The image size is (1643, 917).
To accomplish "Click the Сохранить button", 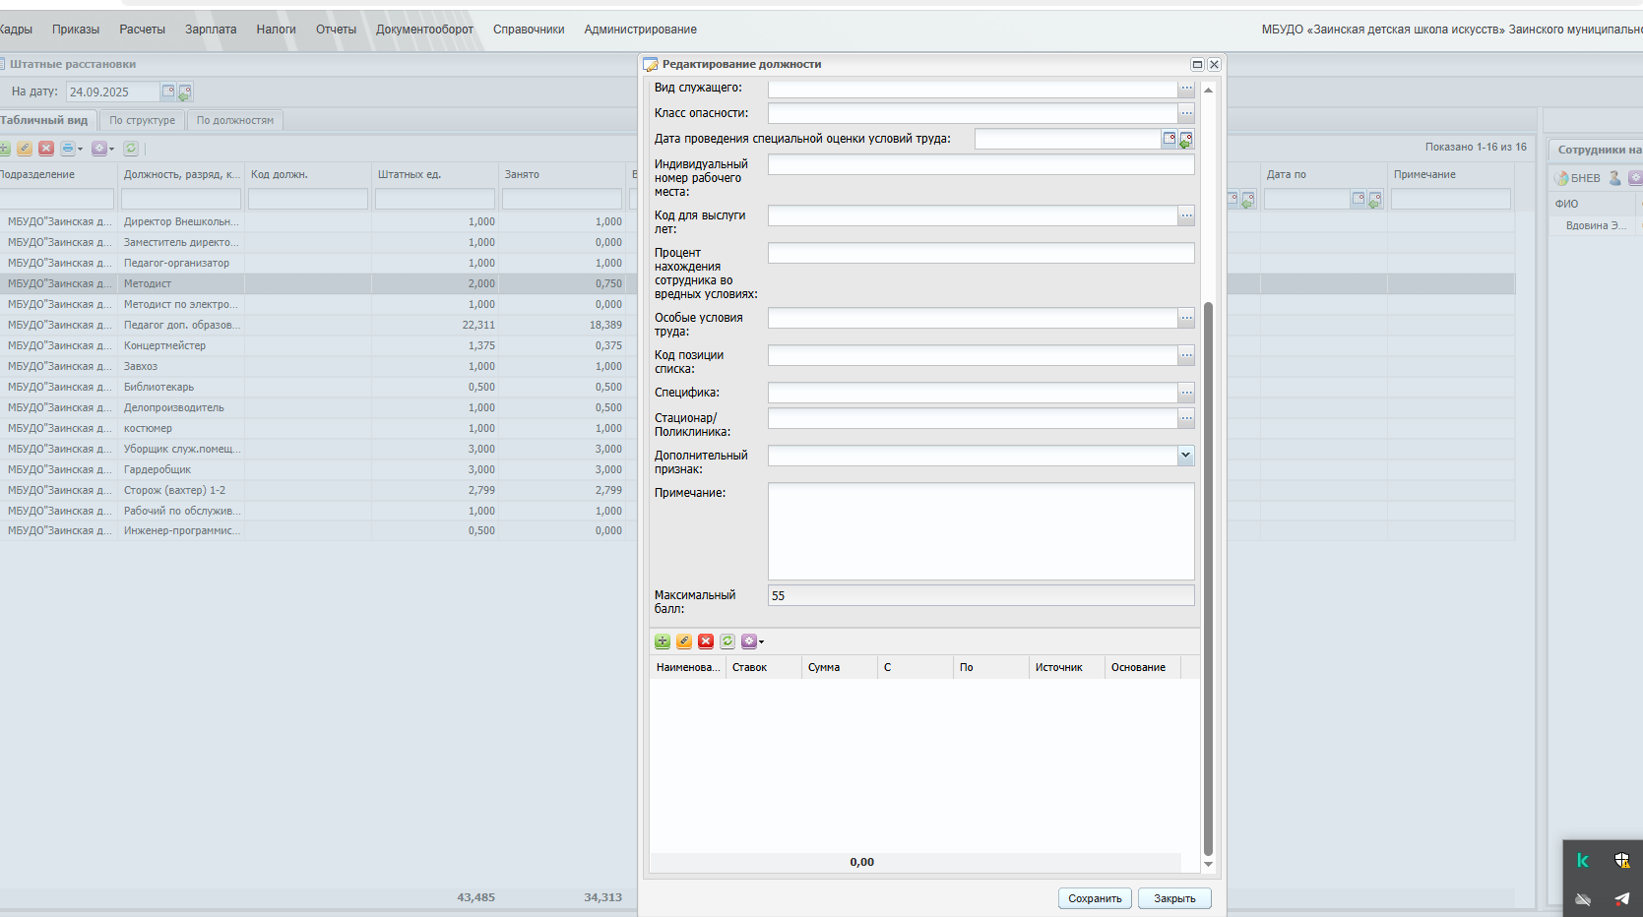I will 1095,898.
